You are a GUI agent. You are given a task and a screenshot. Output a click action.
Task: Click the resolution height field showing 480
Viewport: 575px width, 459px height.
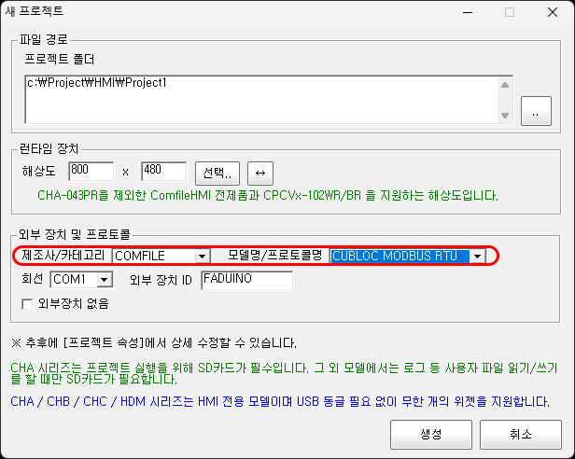pos(163,172)
